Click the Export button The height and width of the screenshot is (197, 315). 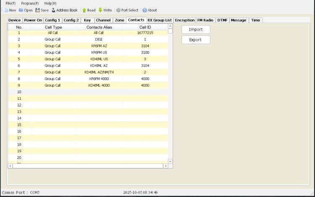(196, 40)
